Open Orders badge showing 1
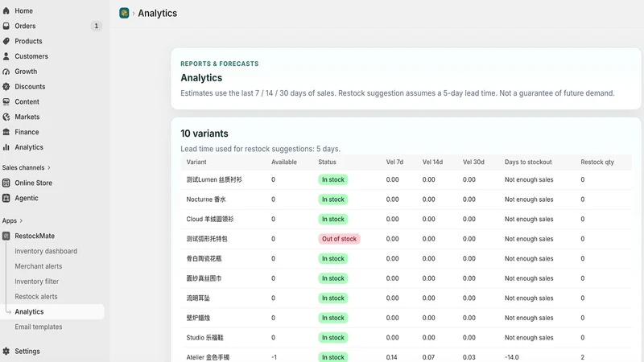 tap(96, 26)
